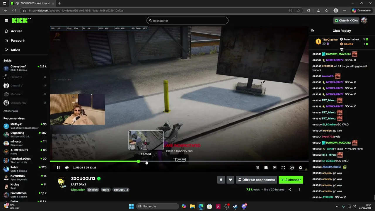Open PassionLeGoat recommended channel
This screenshot has height=211, width=375.
[x=25, y=160]
